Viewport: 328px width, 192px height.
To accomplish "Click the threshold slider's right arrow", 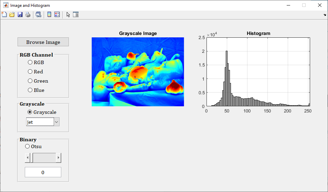I will point(59,158).
